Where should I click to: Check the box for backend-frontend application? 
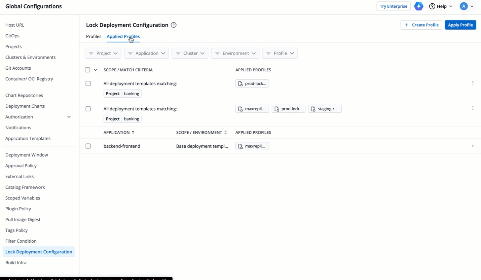click(88, 146)
